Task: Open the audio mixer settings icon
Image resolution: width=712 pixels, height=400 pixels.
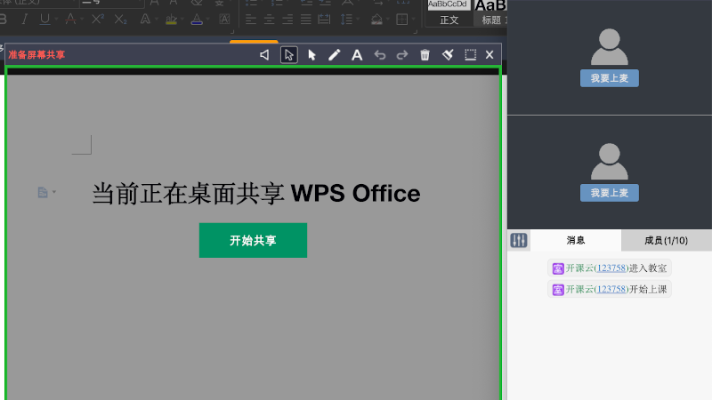Action: point(519,240)
